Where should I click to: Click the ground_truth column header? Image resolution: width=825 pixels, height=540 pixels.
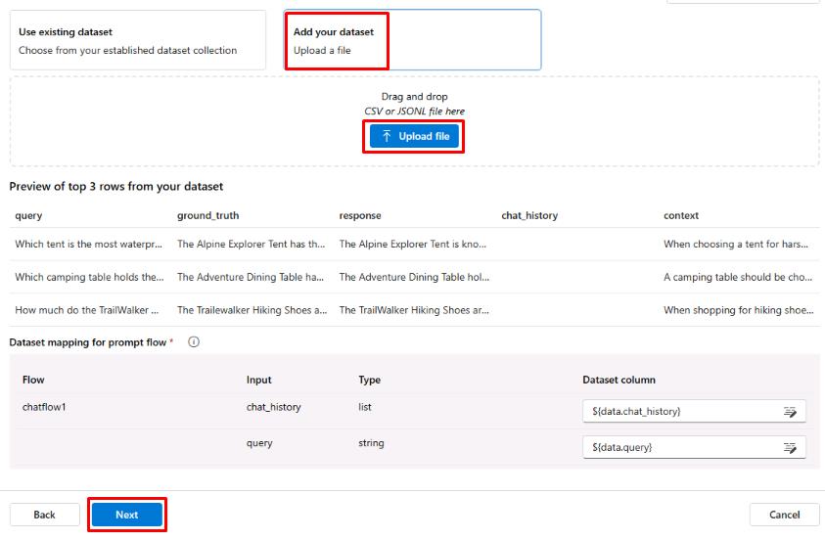(207, 215)
